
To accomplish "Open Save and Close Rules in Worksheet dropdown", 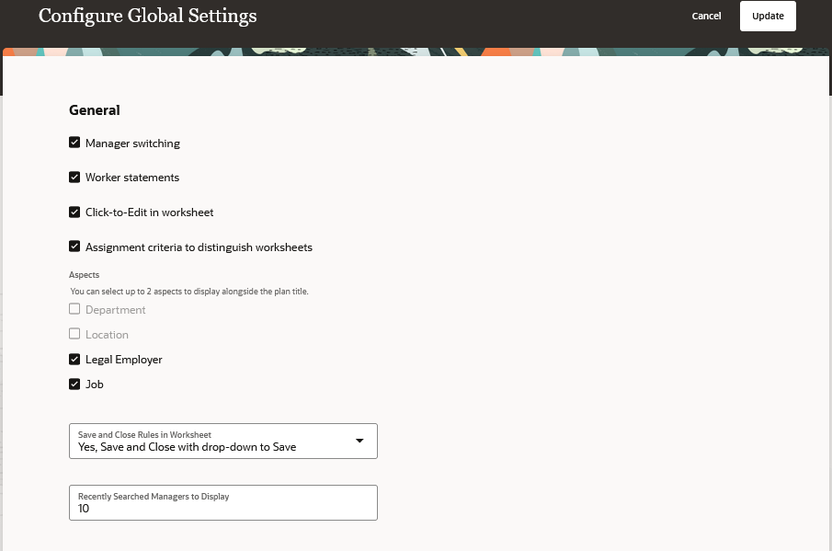I will pos(222,442).
